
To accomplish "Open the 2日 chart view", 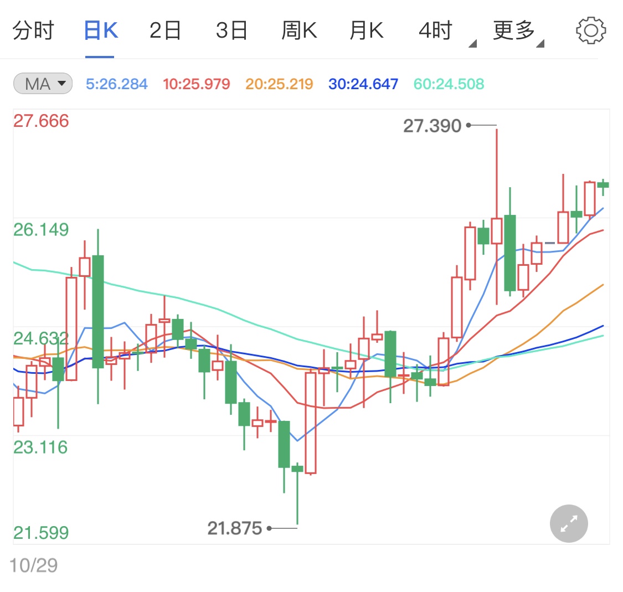I will pos(165,30).
